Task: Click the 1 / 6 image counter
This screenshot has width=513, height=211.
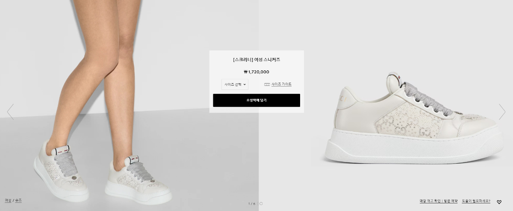Action: pos(252,204)
